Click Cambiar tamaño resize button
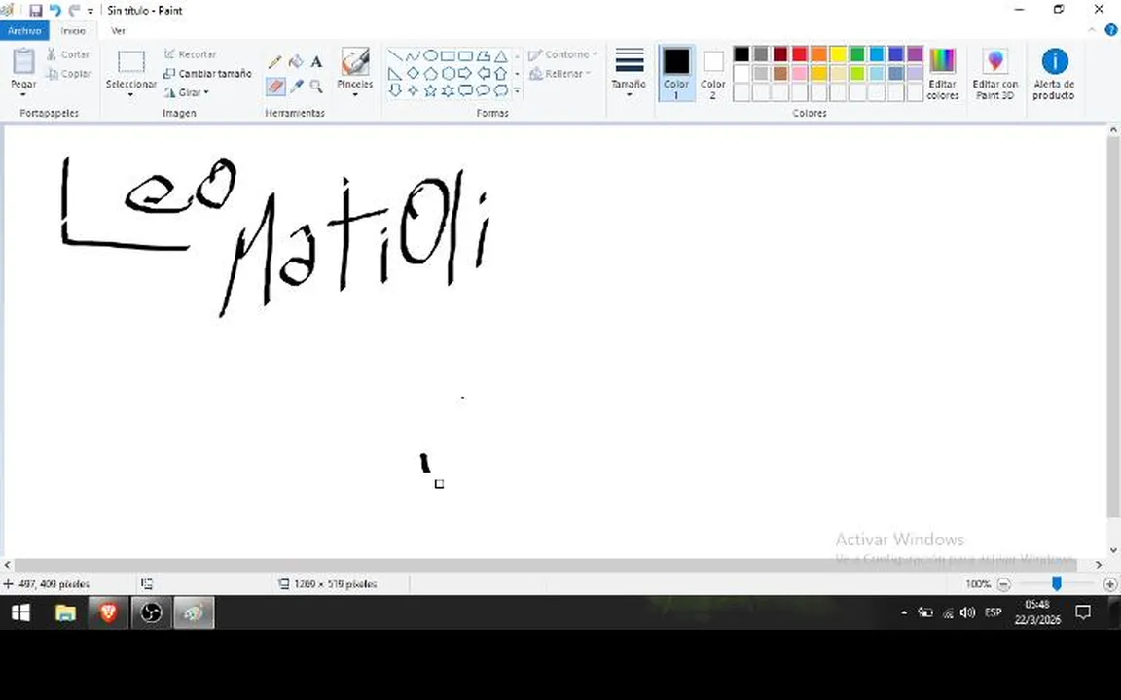Image resolution: width=1121 pixels, height=700 pixels. point(207,74)
